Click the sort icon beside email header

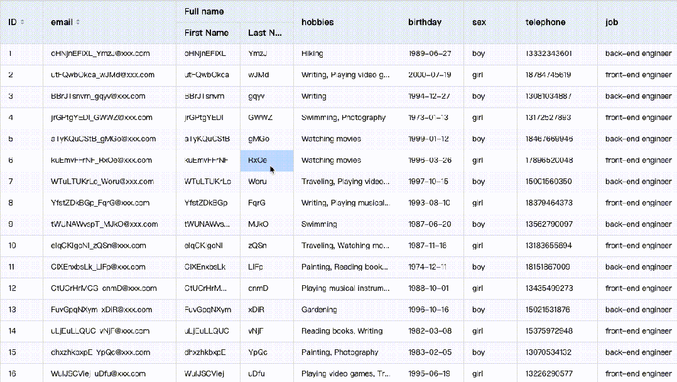78,22
